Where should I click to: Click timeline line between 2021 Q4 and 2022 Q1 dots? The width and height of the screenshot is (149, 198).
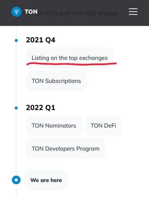(x=16, y=74)
